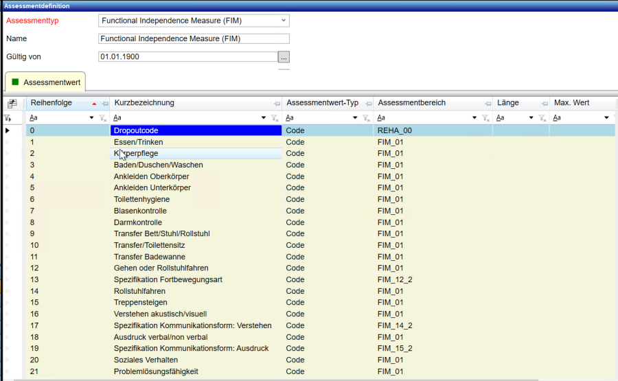Open the Assessmenttyp dropdown
This screenshot has height=381, width=618.
(x=284, y=21)
